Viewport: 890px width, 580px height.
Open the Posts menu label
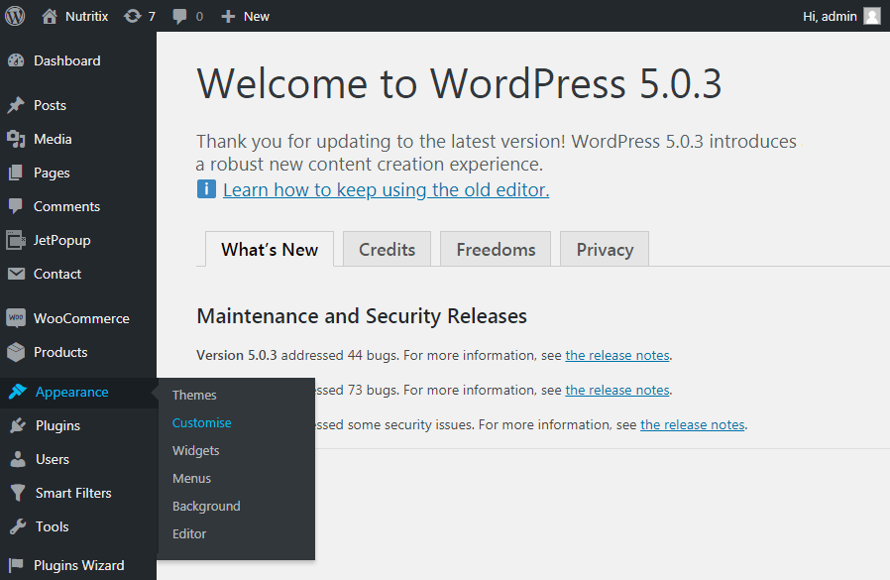coord(50,106)
